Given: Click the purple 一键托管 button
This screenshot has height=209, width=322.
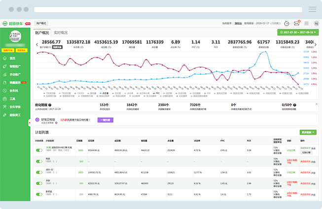Looking at the screenshot, I should [x=107, y=119].
